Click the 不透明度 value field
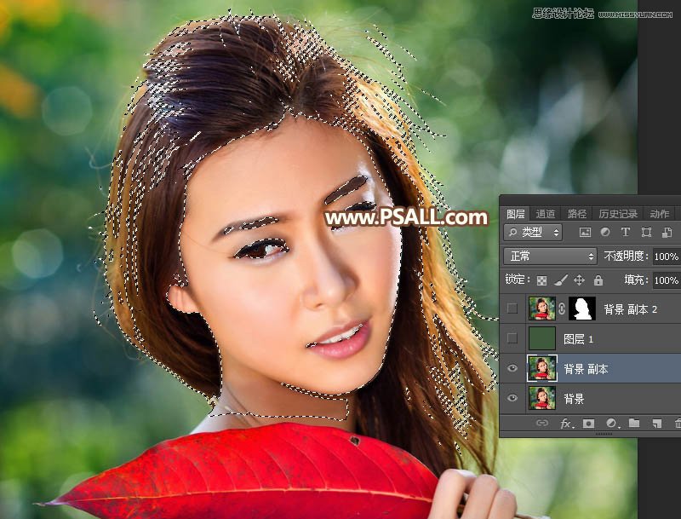Viewport: 681px width, 519px height. pos(667,257)
